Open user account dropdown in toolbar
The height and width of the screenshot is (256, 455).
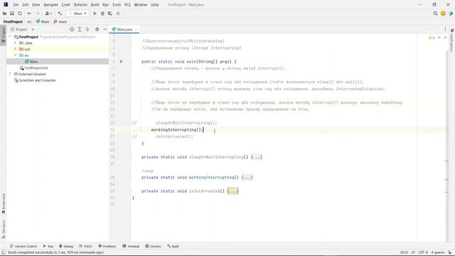[48, 14]
